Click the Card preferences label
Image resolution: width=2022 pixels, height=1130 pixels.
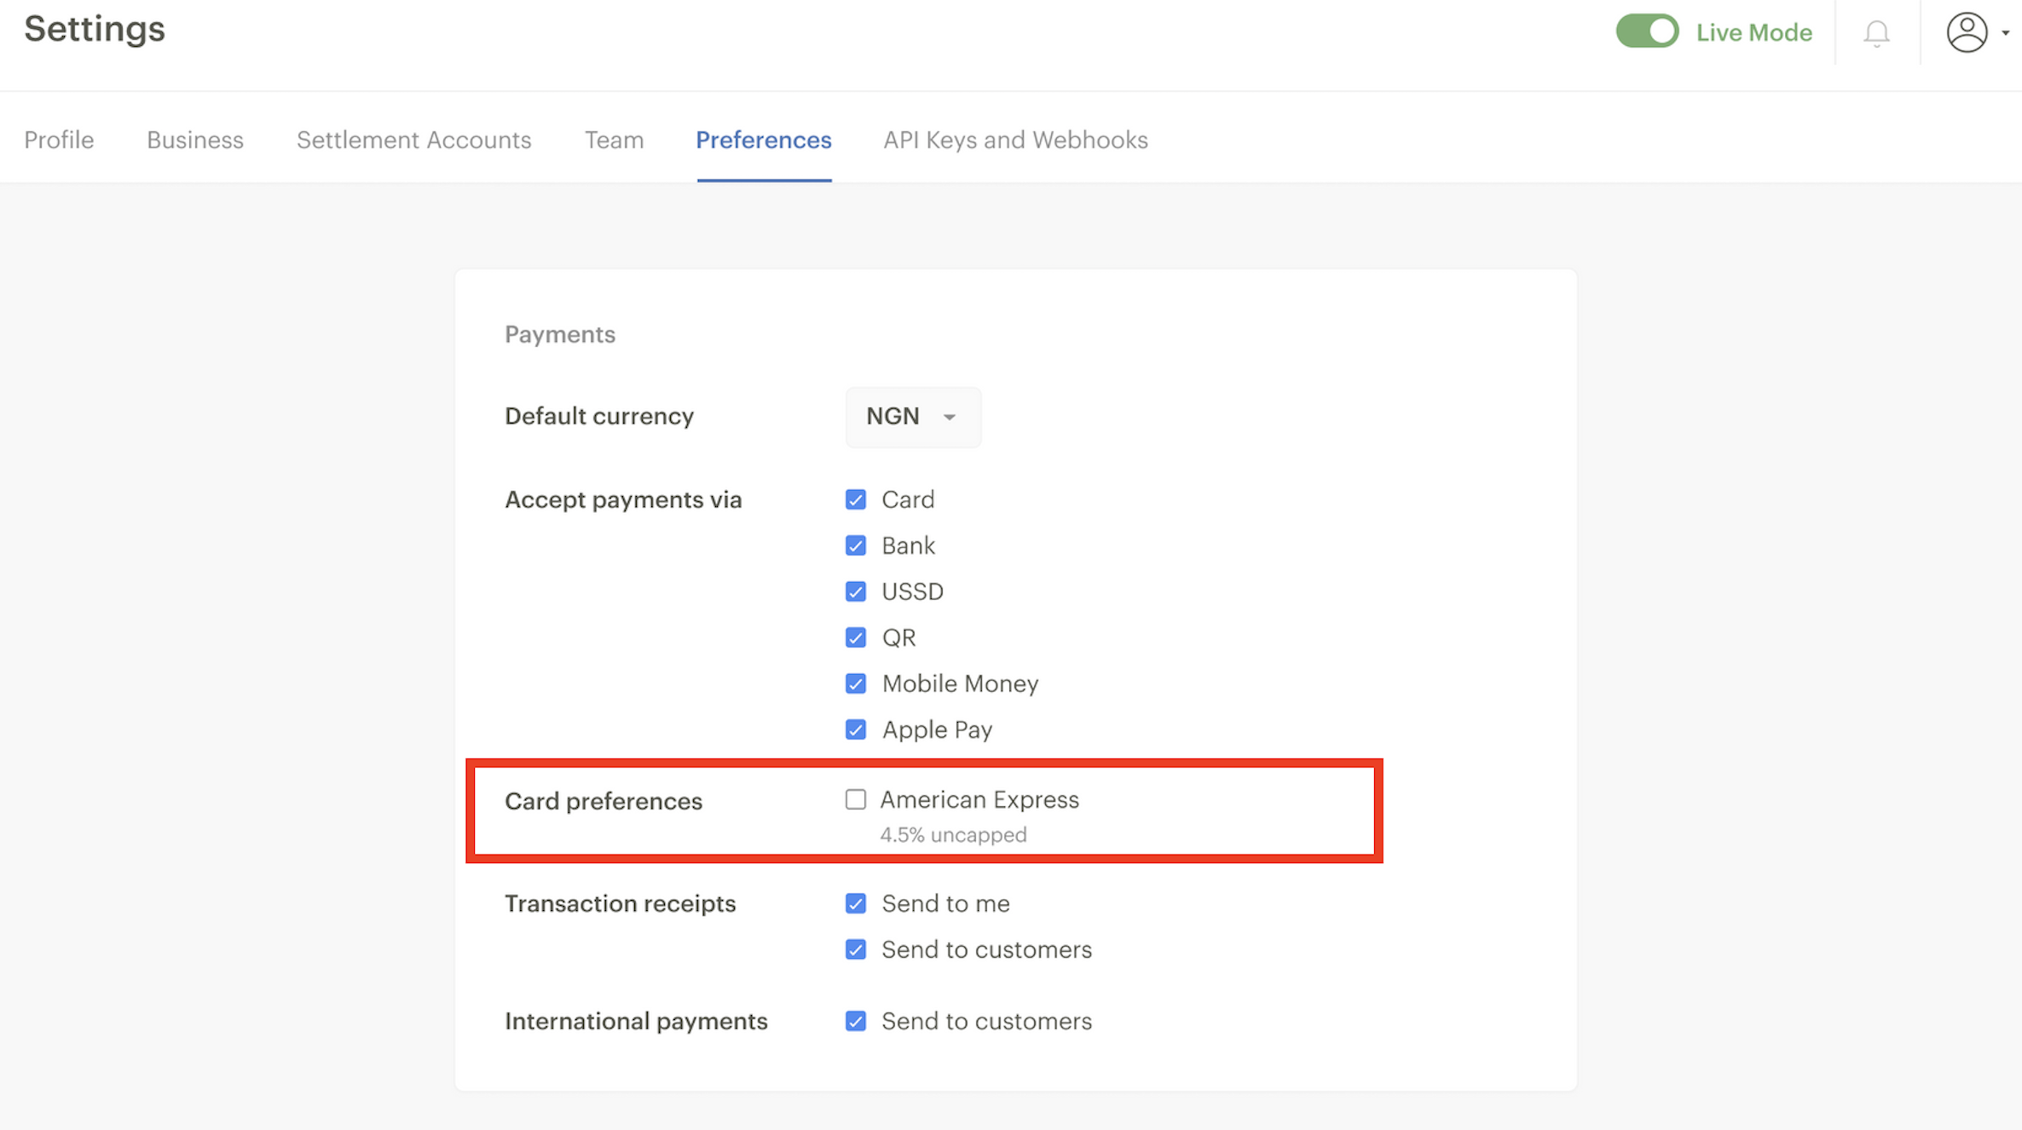(604, 801)
